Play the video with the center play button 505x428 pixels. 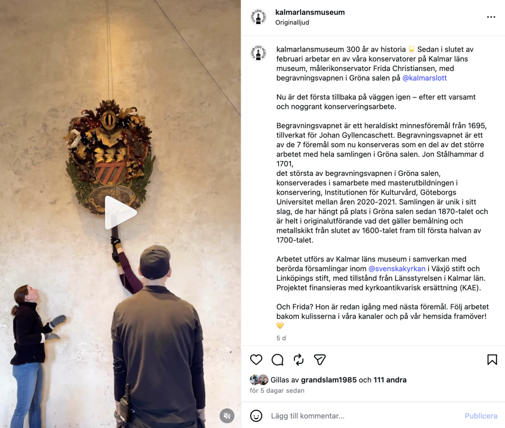coord(120,213)
